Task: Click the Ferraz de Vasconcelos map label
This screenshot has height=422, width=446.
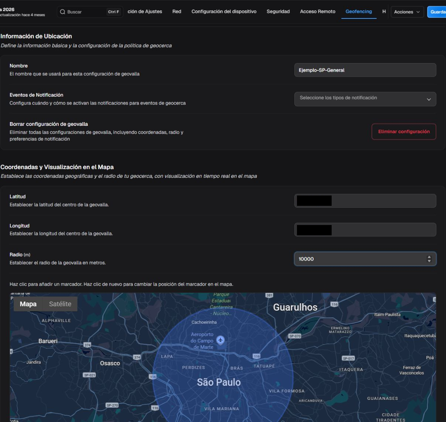Action: (412, 370)
